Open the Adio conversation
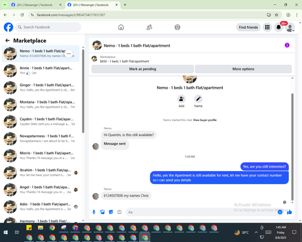302x242 pixels. click(40, 207)
